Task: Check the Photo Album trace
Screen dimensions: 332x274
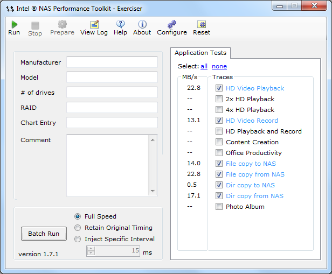Action: coord(219,207)
